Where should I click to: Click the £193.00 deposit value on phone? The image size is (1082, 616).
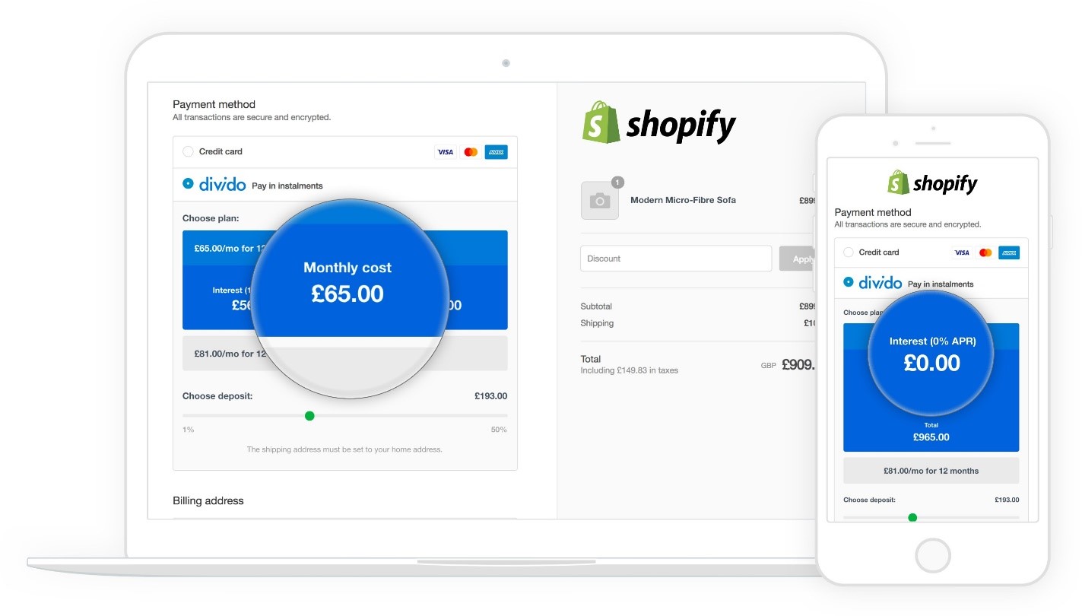point(1007,500)
